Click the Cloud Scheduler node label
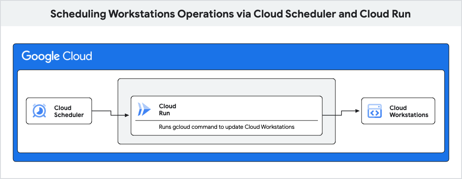The image size is (462, 179). point(69,111)
